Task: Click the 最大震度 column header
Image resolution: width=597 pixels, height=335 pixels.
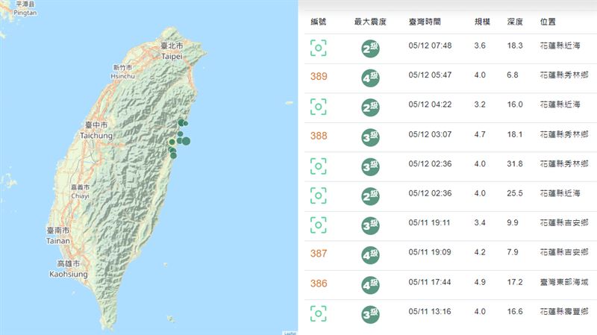Action: (370, 22)
